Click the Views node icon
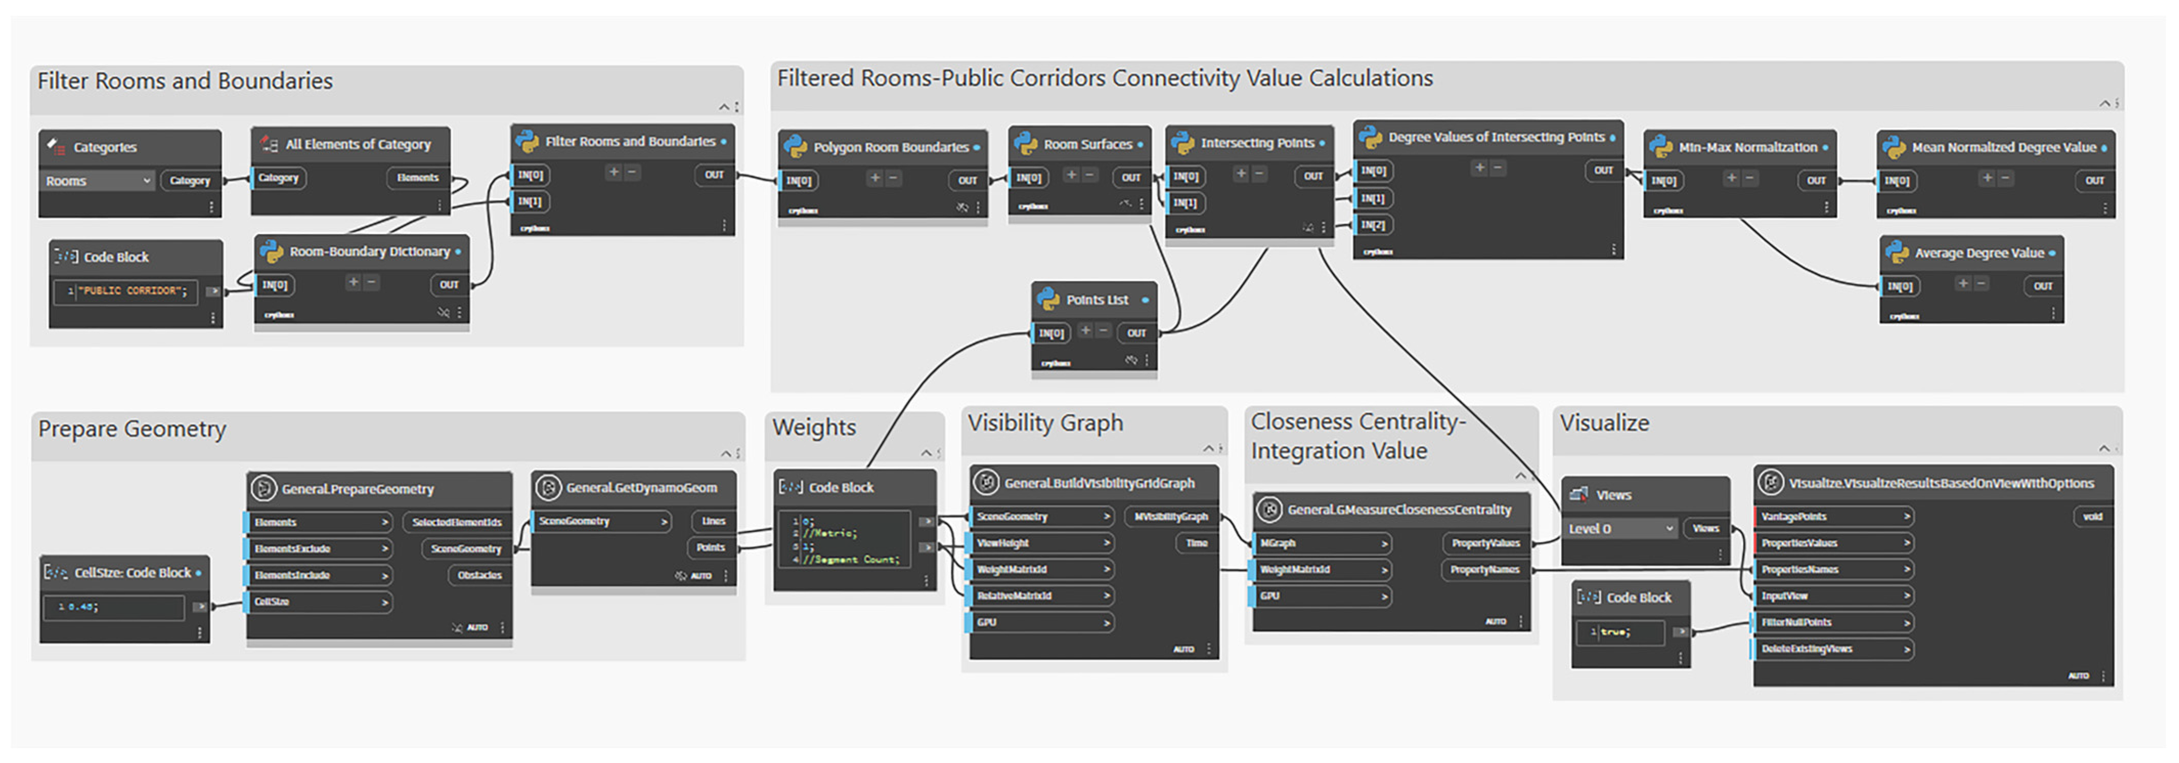The height and width of the screenshot is (763, 2179). (x=1577, y=495)
